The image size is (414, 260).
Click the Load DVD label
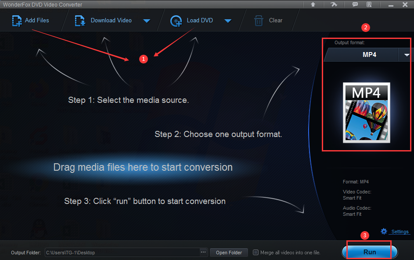tap(200, 20)
